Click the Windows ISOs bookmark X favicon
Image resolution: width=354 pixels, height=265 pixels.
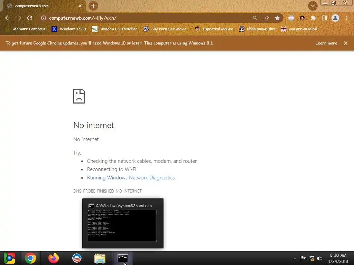54,29
